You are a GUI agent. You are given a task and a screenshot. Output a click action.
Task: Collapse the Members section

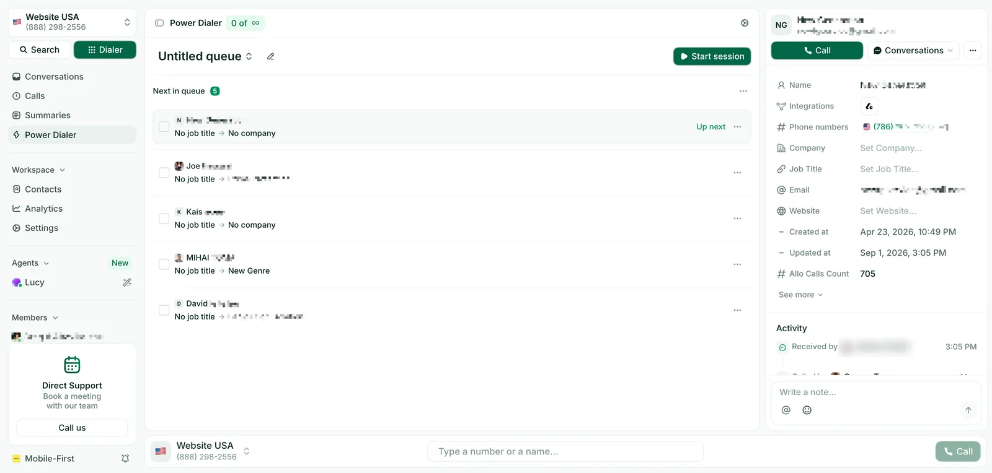coord(35,318)
